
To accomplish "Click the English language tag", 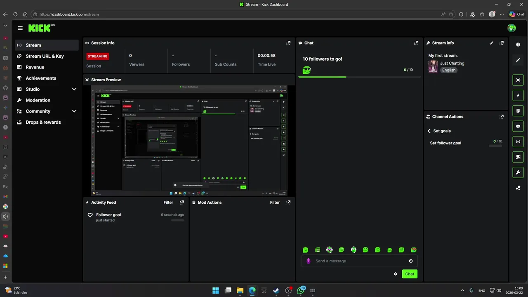I will pyautogui.click(x=449, y=70).
